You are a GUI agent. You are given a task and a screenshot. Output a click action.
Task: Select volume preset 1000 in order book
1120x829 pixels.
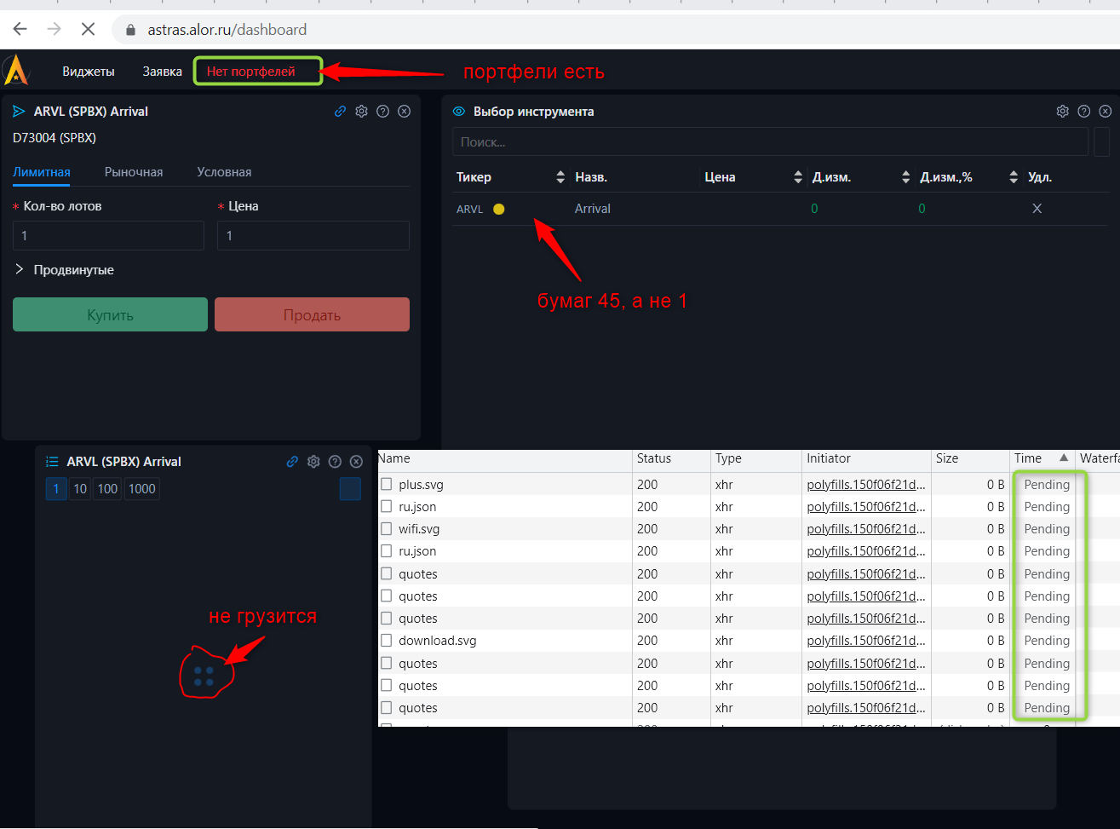tap(142, 489)
